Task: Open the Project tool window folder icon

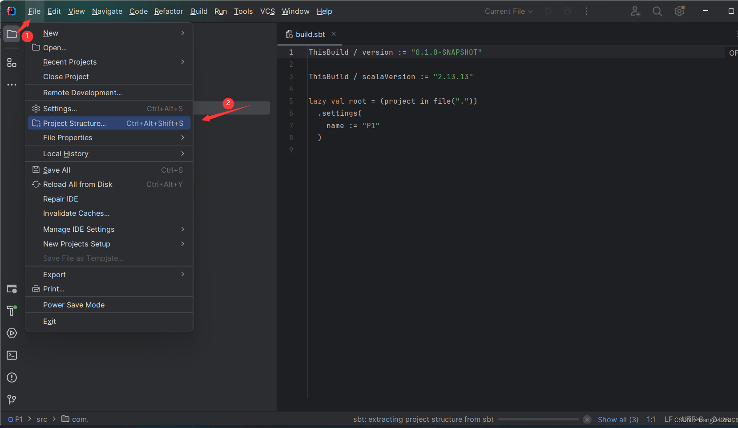Action: [x=12, y=34]
